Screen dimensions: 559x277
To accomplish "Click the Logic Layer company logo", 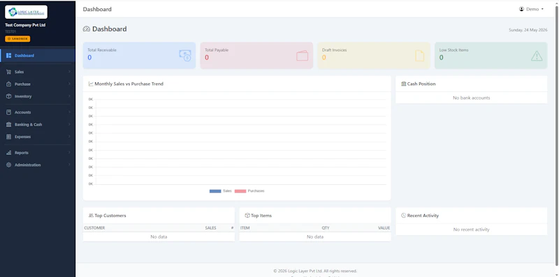I will pyautogui.click(x=26, y=12).
